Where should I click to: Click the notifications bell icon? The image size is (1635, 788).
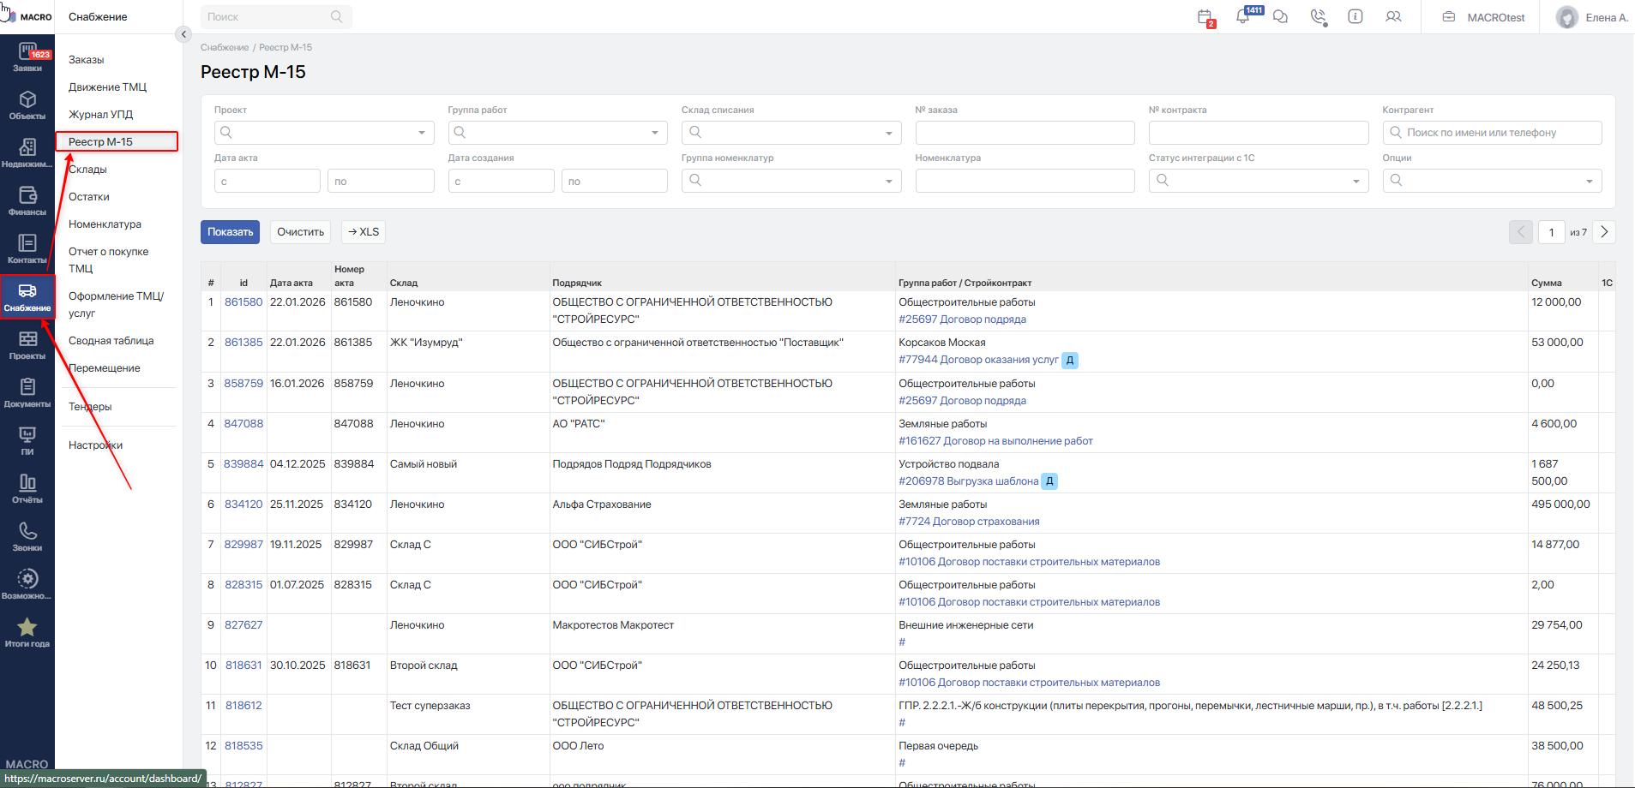pos(1242,17)
